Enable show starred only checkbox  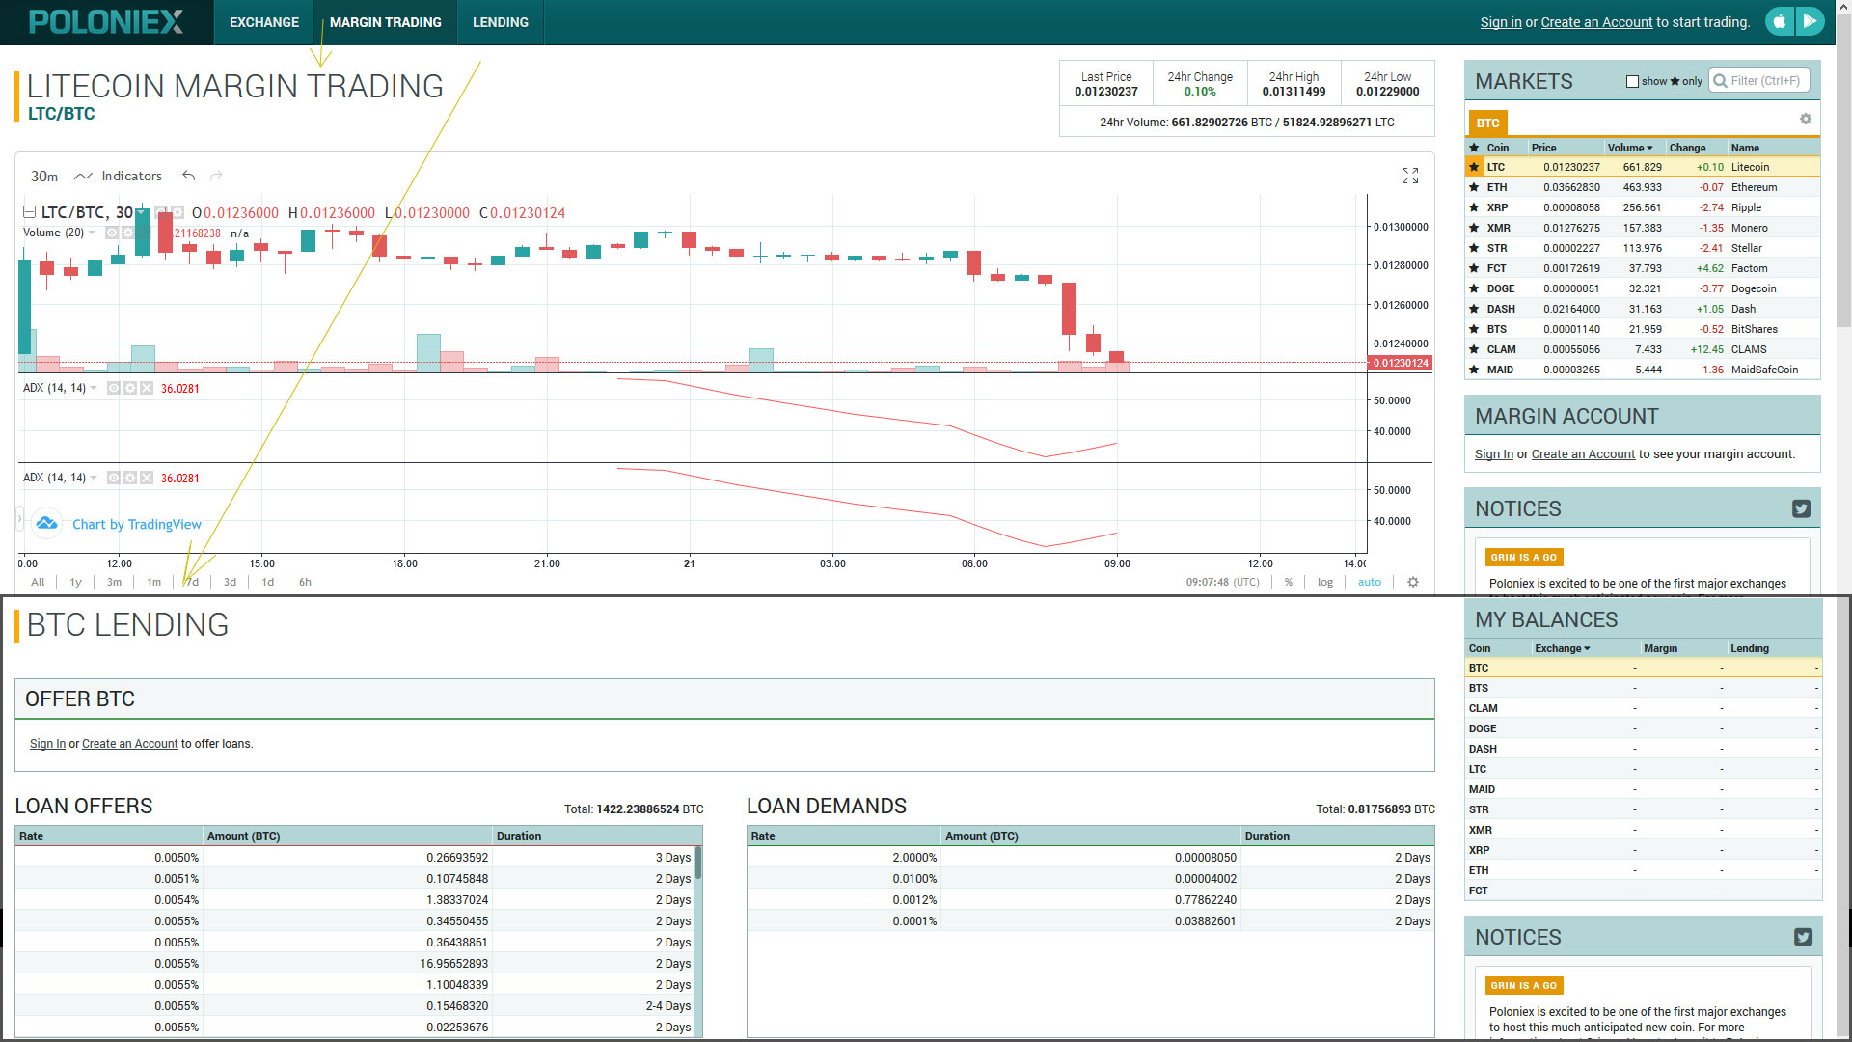pos(1632,81)
